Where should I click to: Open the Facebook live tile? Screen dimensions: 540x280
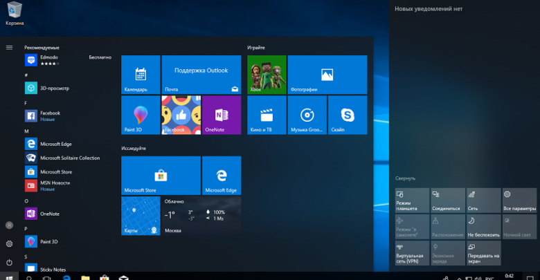tap(181, 115)
